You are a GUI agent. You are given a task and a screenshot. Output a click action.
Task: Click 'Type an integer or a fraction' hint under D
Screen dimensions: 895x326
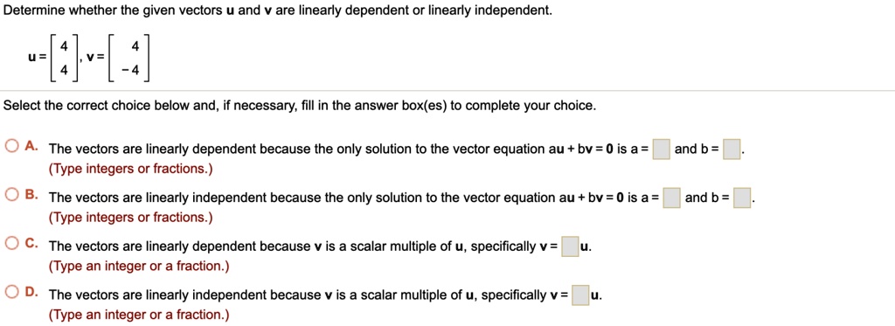tap(139, 315)
